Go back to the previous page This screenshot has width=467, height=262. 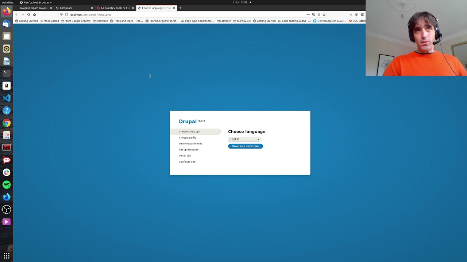(x=17, y=15)
